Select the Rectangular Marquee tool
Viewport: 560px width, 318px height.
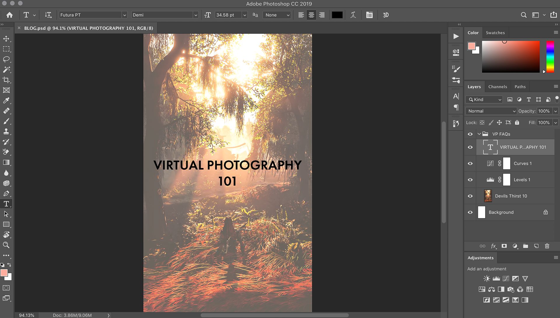pyautogui.click(x=6, y=49)
